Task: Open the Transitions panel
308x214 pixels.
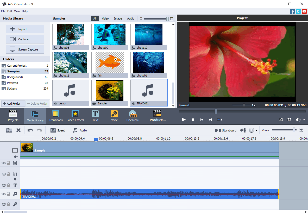Action: pos(56,116)
